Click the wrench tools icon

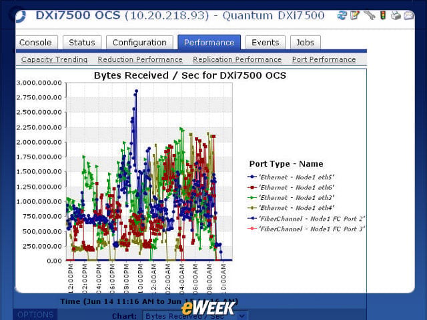pyautogui.click(x=369, y=15)
